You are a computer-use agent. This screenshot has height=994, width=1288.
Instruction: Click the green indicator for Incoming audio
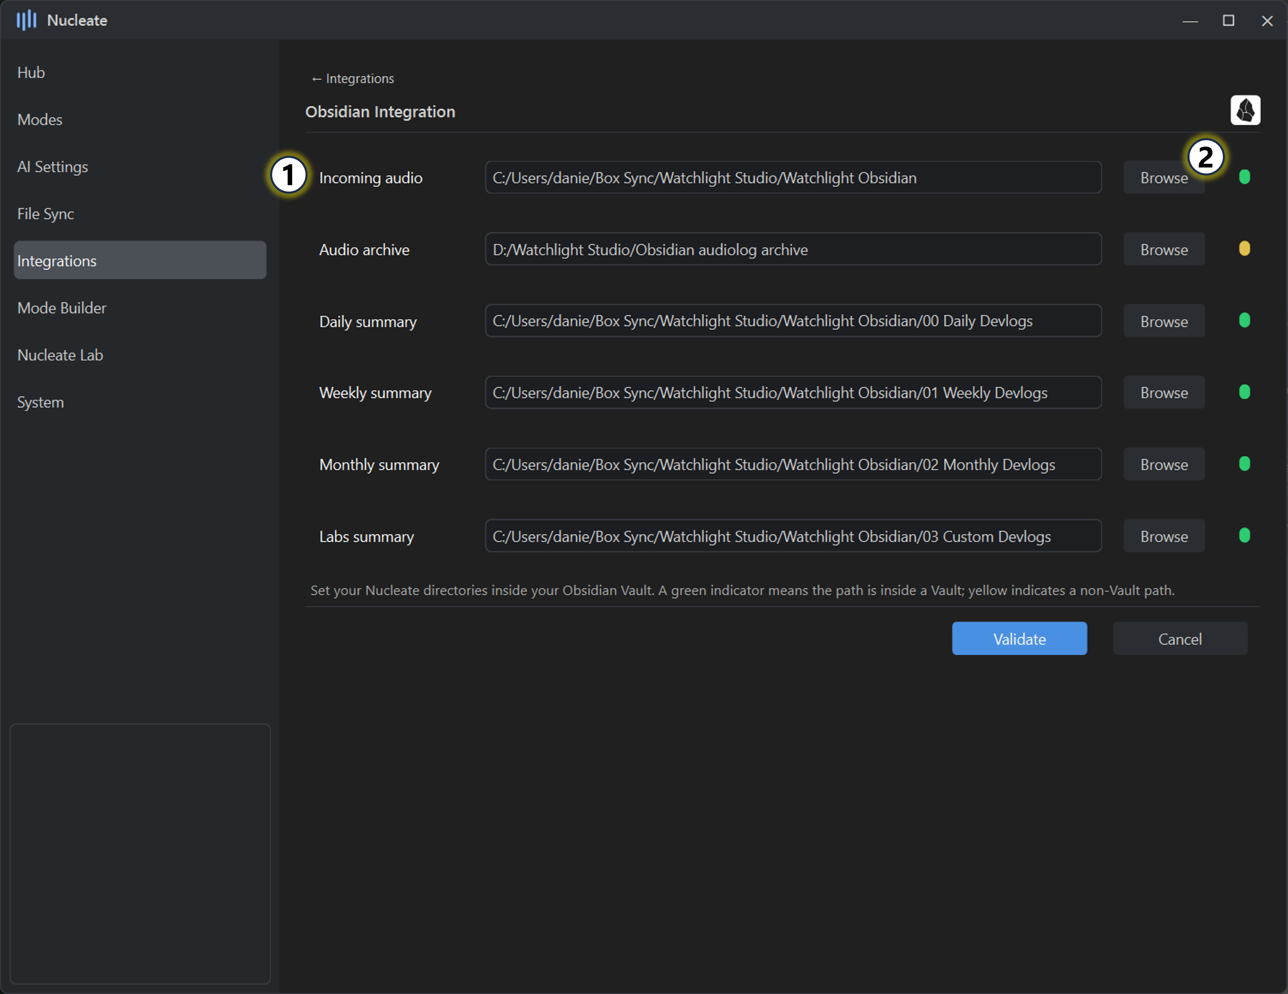click(x=1244, y=177)
